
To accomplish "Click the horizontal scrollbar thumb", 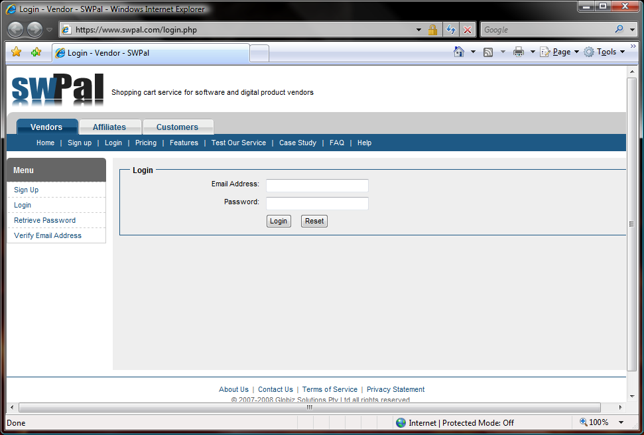I will tap(310, 407).
